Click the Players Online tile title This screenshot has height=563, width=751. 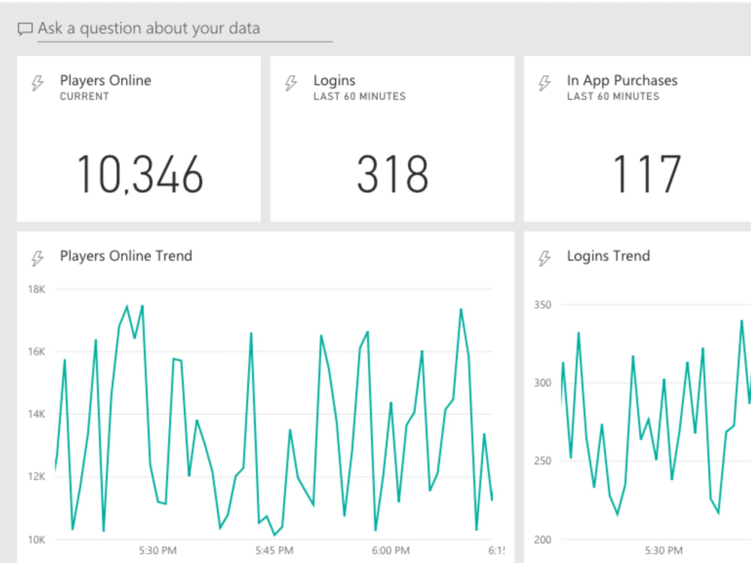[x=105, y=80]
